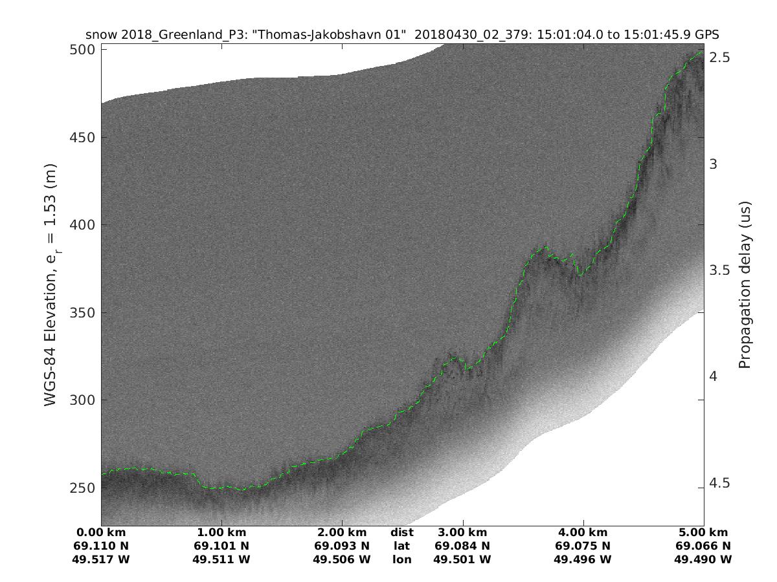This screenshot has height=582, width=777.
Task: Select the 300 elevation tick label
Action: pos(82,400)
